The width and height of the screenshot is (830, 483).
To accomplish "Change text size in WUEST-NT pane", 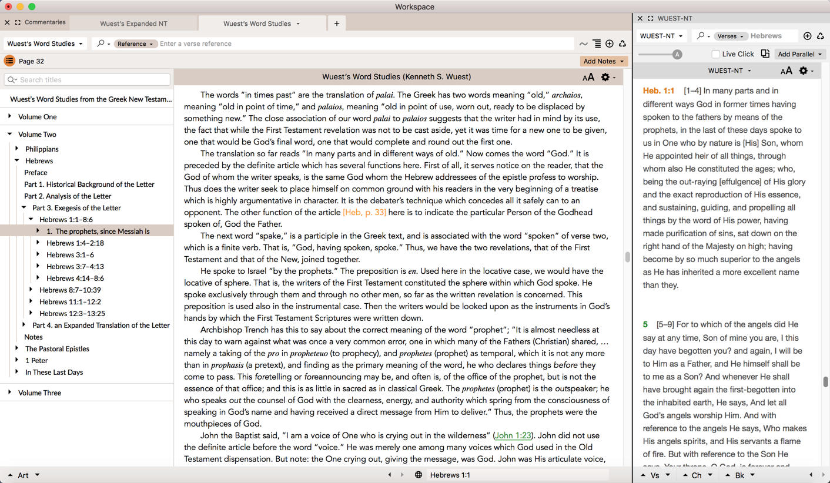I will [786, 71].
